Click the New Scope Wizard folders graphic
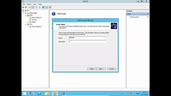This screenshot has width=171, height=96. pyautogui.click(x=114, y=26)
